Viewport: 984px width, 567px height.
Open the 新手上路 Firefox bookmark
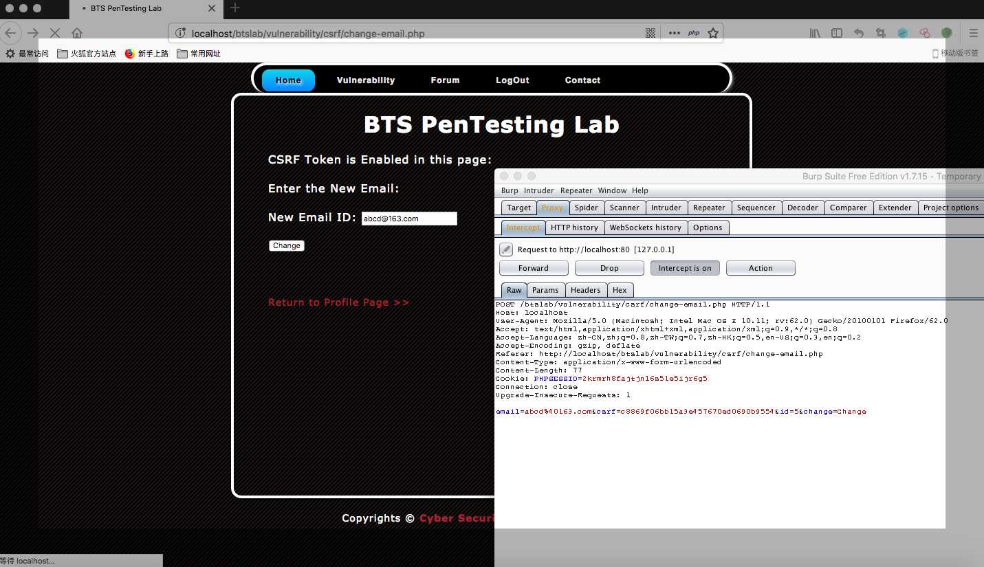[x=146, y=54]
